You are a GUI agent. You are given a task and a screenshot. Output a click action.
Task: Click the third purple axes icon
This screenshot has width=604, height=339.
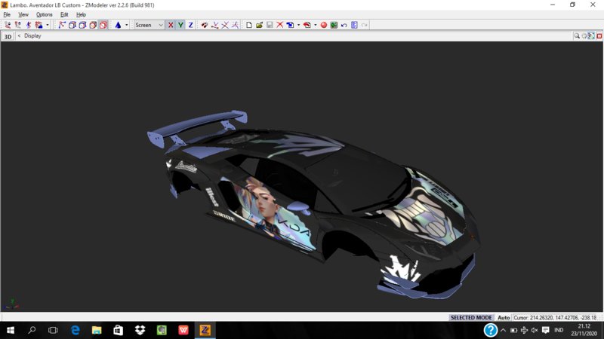[235, 25]
